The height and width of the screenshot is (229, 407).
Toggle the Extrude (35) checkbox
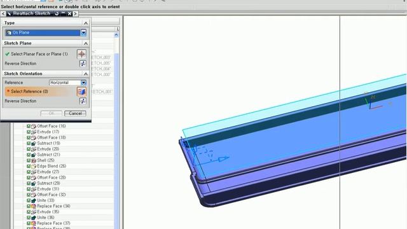pos(29,212)
